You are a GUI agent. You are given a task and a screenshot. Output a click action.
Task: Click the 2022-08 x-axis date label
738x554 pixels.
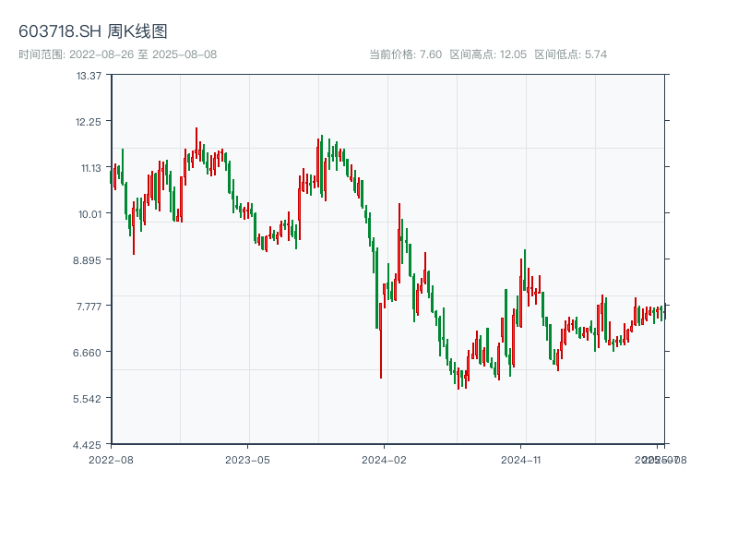tap(111, 459)
